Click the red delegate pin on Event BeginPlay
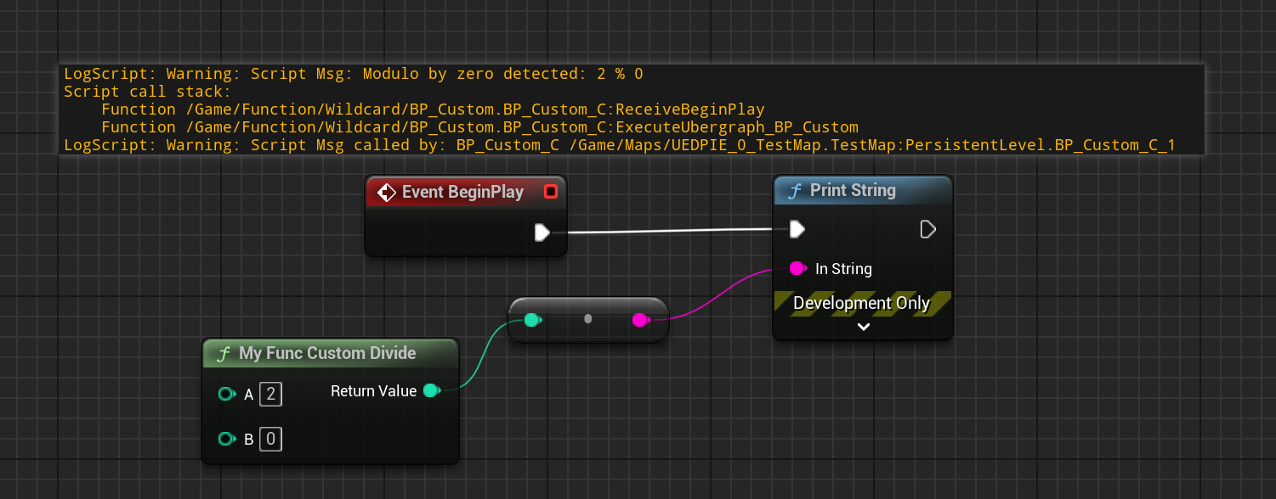 coord(550,193)
